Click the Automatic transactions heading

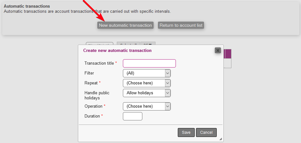27,6
